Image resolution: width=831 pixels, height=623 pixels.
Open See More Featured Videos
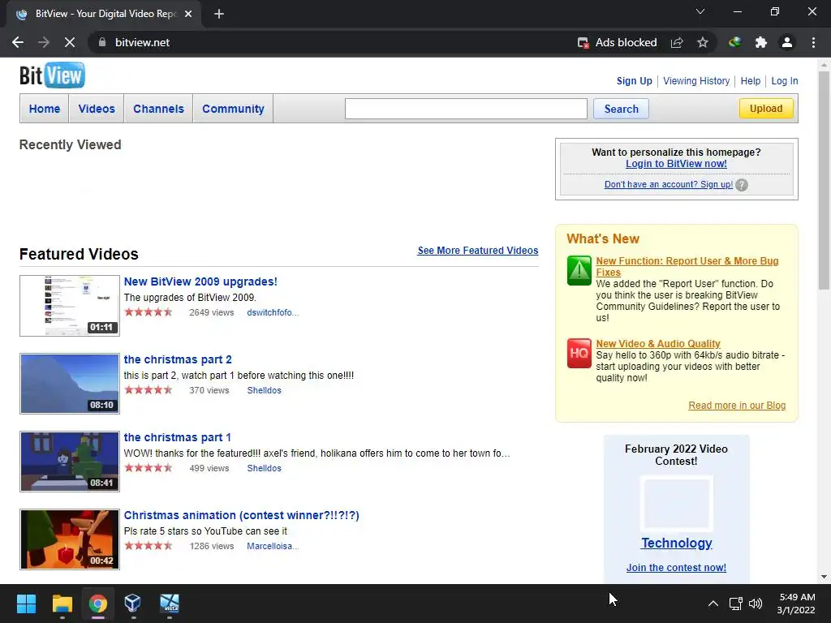(x=477, y=251)
